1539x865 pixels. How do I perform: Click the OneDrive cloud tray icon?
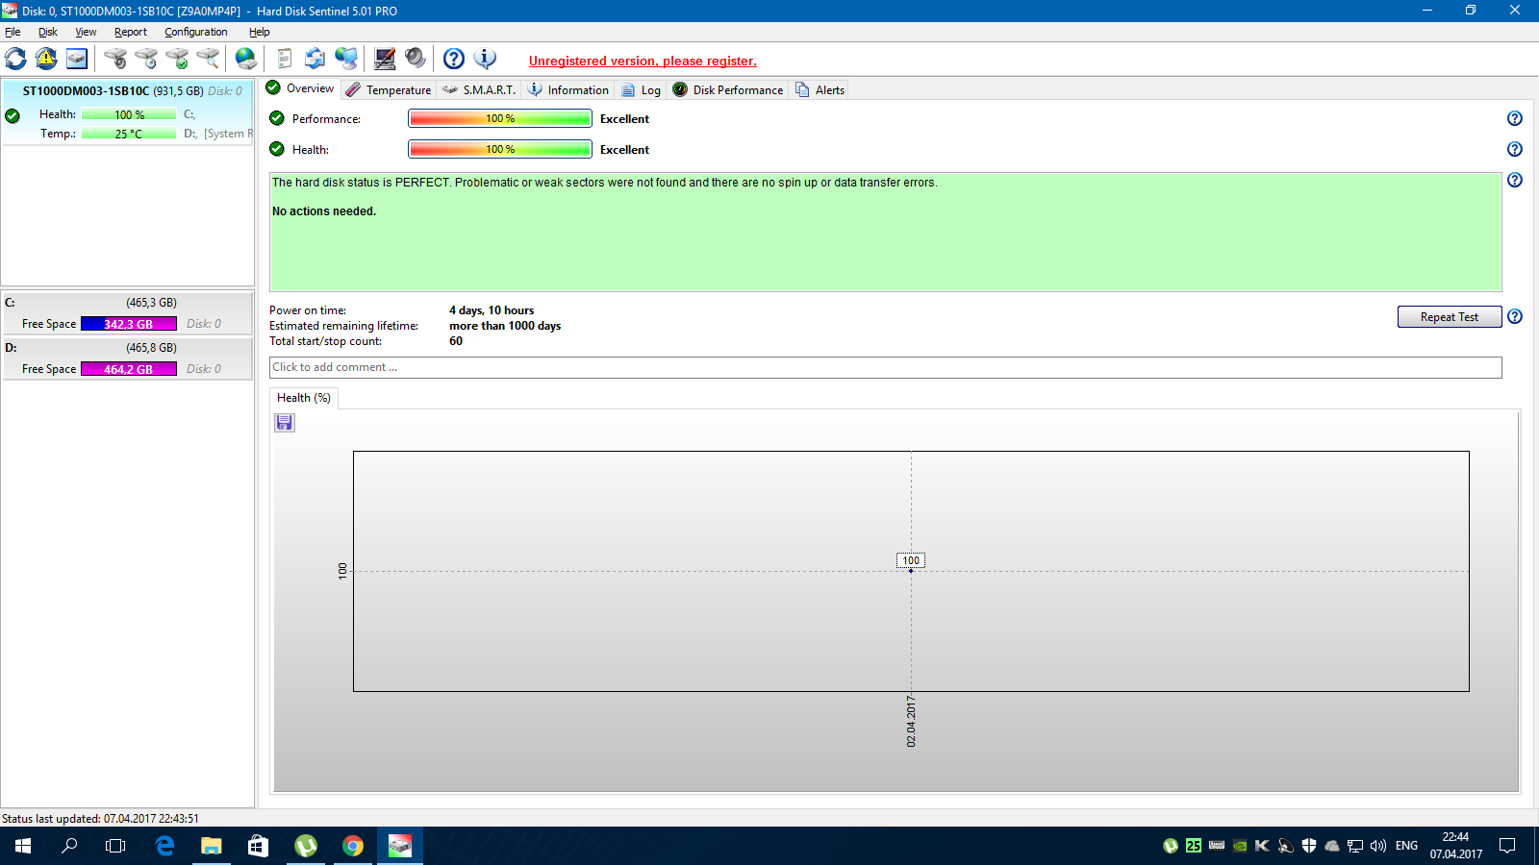(1332, 846)
